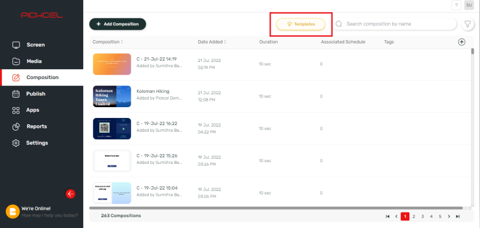480x228 pixels.
Task: Click the add column plus icon
Action: (x=462, y=42)
